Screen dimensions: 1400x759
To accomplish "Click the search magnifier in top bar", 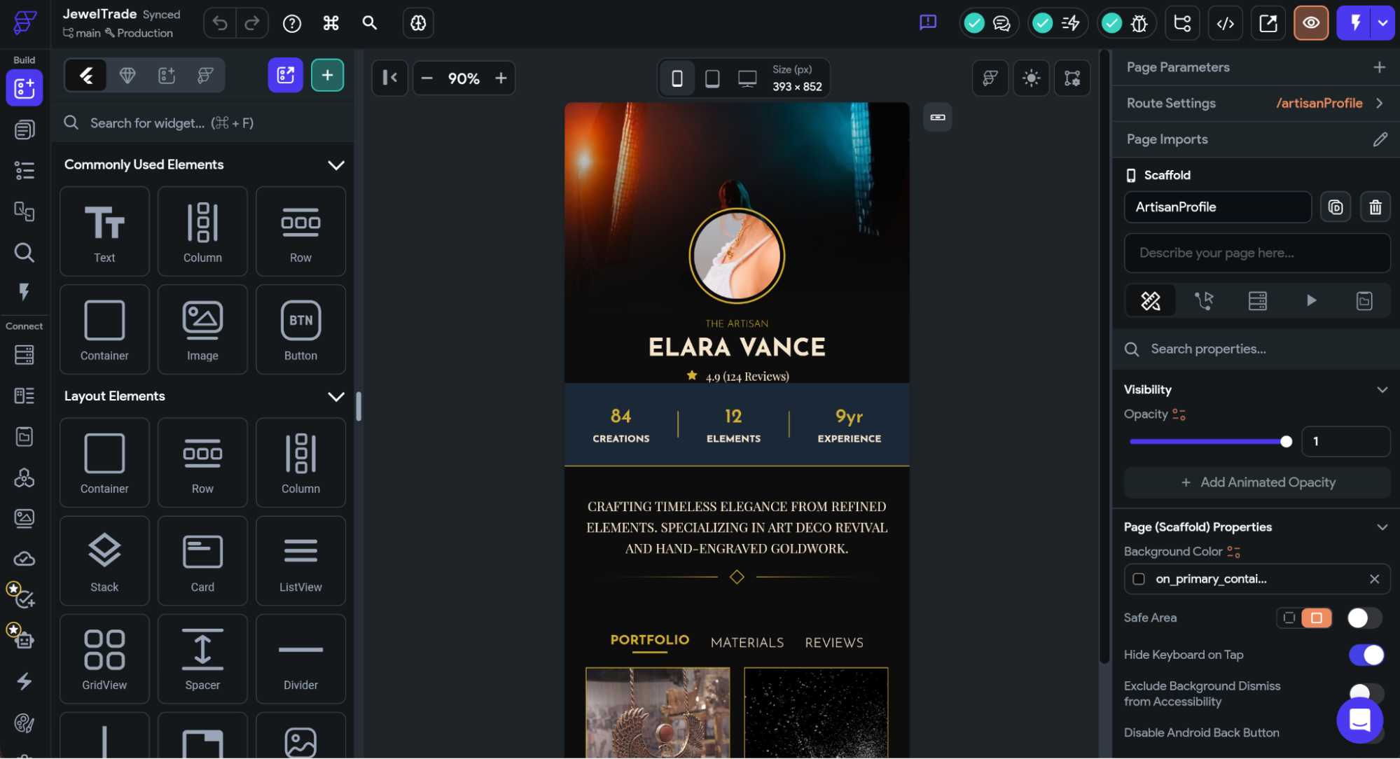I will [x=370, y=23].
